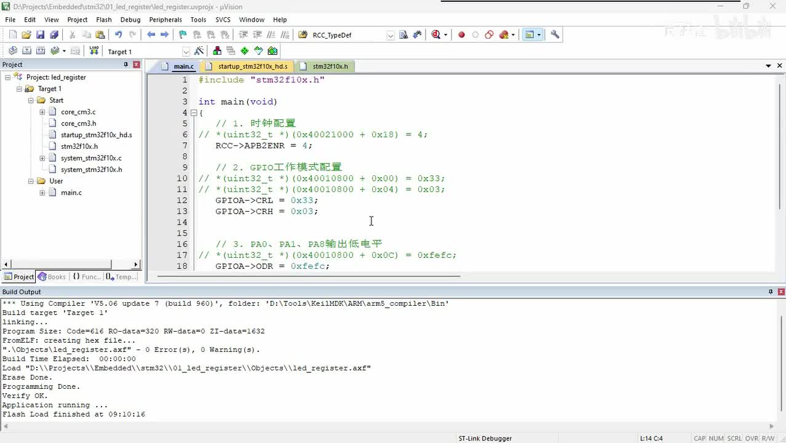Click into the RCC_TypeDef search field
Screen dimensions: 786x443
coord(347,35)
